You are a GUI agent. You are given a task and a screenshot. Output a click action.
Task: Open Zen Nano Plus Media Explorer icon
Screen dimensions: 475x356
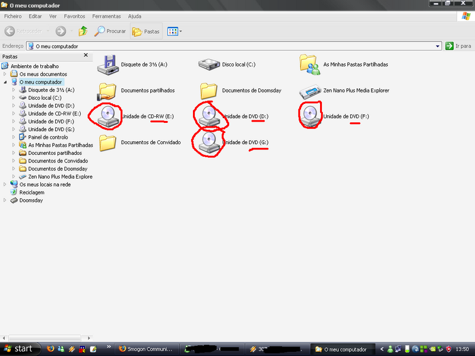(310, 91)
